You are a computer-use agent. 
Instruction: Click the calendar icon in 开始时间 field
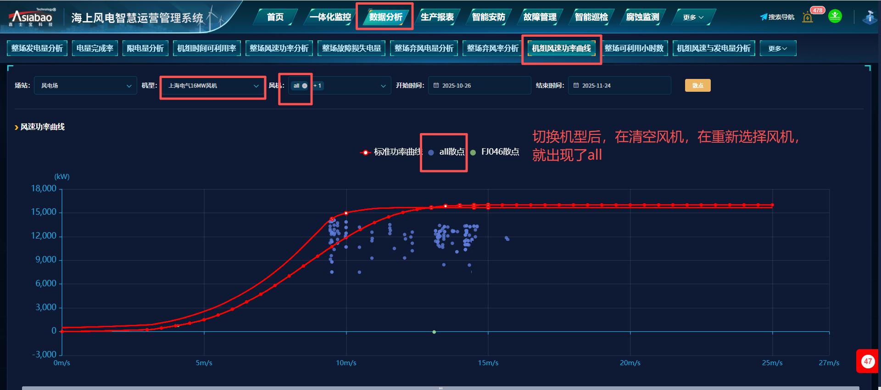pyautogui.click(x=436, y=85)
